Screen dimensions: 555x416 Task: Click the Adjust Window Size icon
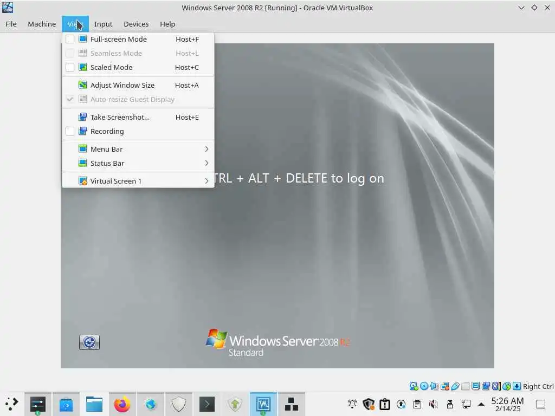[82, 85]
